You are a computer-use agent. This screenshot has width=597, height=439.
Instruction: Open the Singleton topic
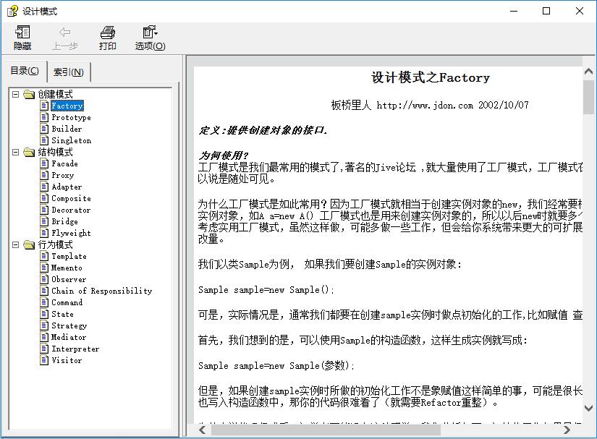pyautogui.click(x=71, y=140)
